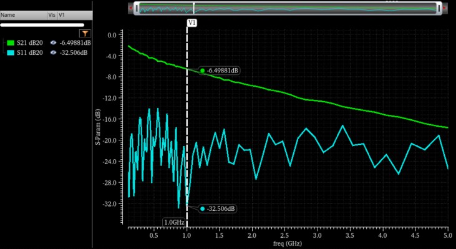456x249 pixels.
Task: Click the 2.0 tick label on frequency axis
Action: click(252, 235)
